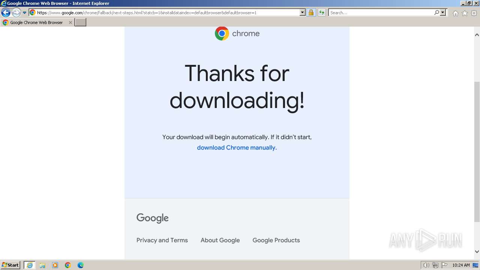480x270 pixels.
Task: Launch Chrome from the taskbar
Action: pos(68,265)
